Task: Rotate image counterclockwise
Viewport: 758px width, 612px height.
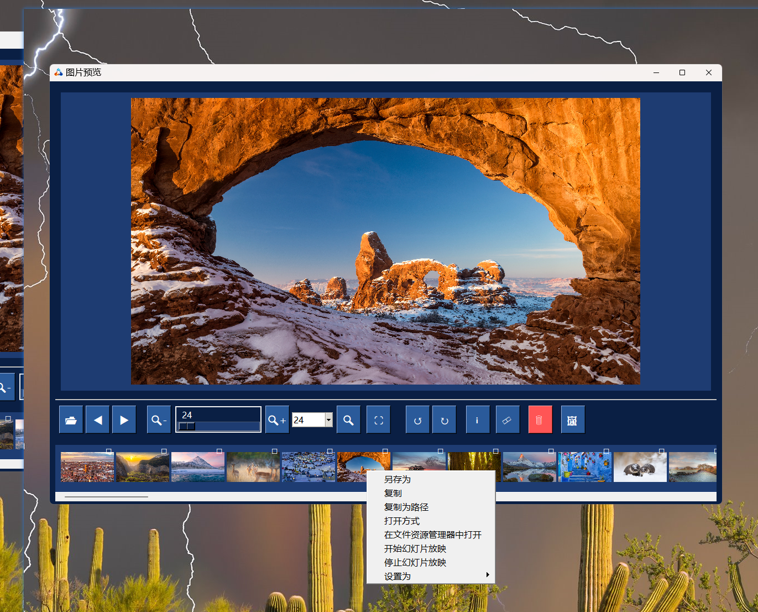Action: tap(417, 420)
